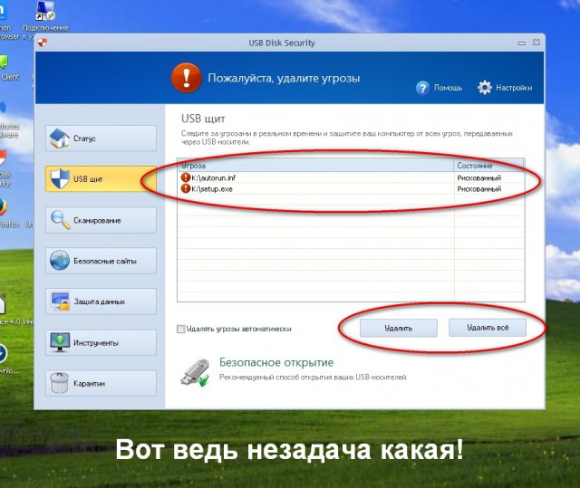Close the USB Disk Security window

point(536,43)
